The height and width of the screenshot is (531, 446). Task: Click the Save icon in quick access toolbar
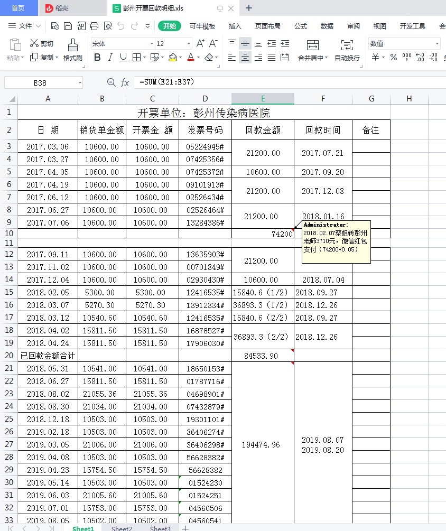[x=68, y=26]
